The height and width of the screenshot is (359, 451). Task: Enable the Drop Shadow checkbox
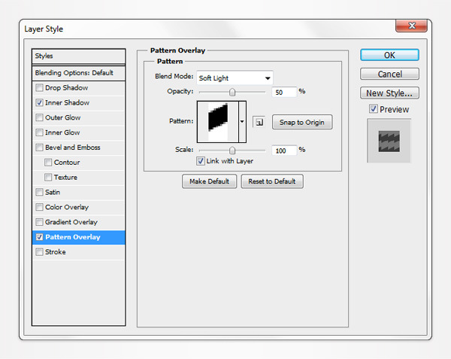click(x=39, y=88)
